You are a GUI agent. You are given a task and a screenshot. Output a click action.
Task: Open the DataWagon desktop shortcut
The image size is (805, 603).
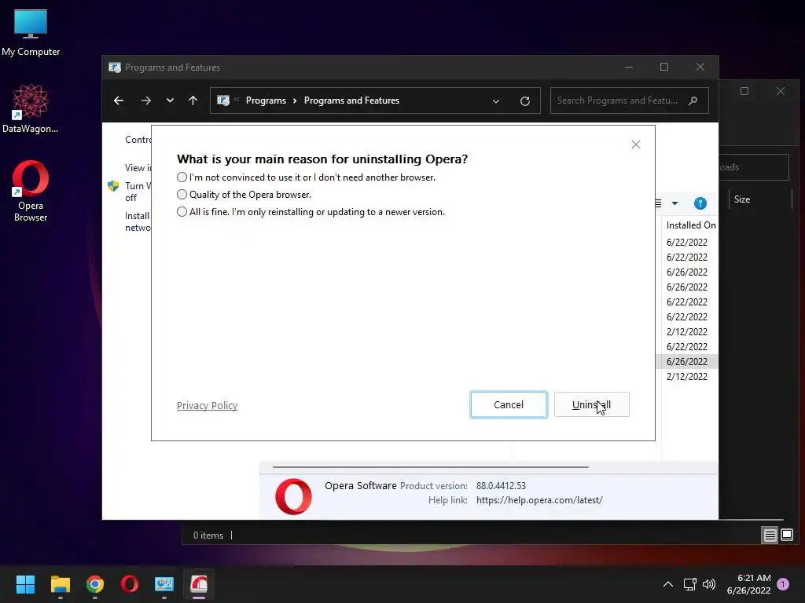tap(31, 108)
